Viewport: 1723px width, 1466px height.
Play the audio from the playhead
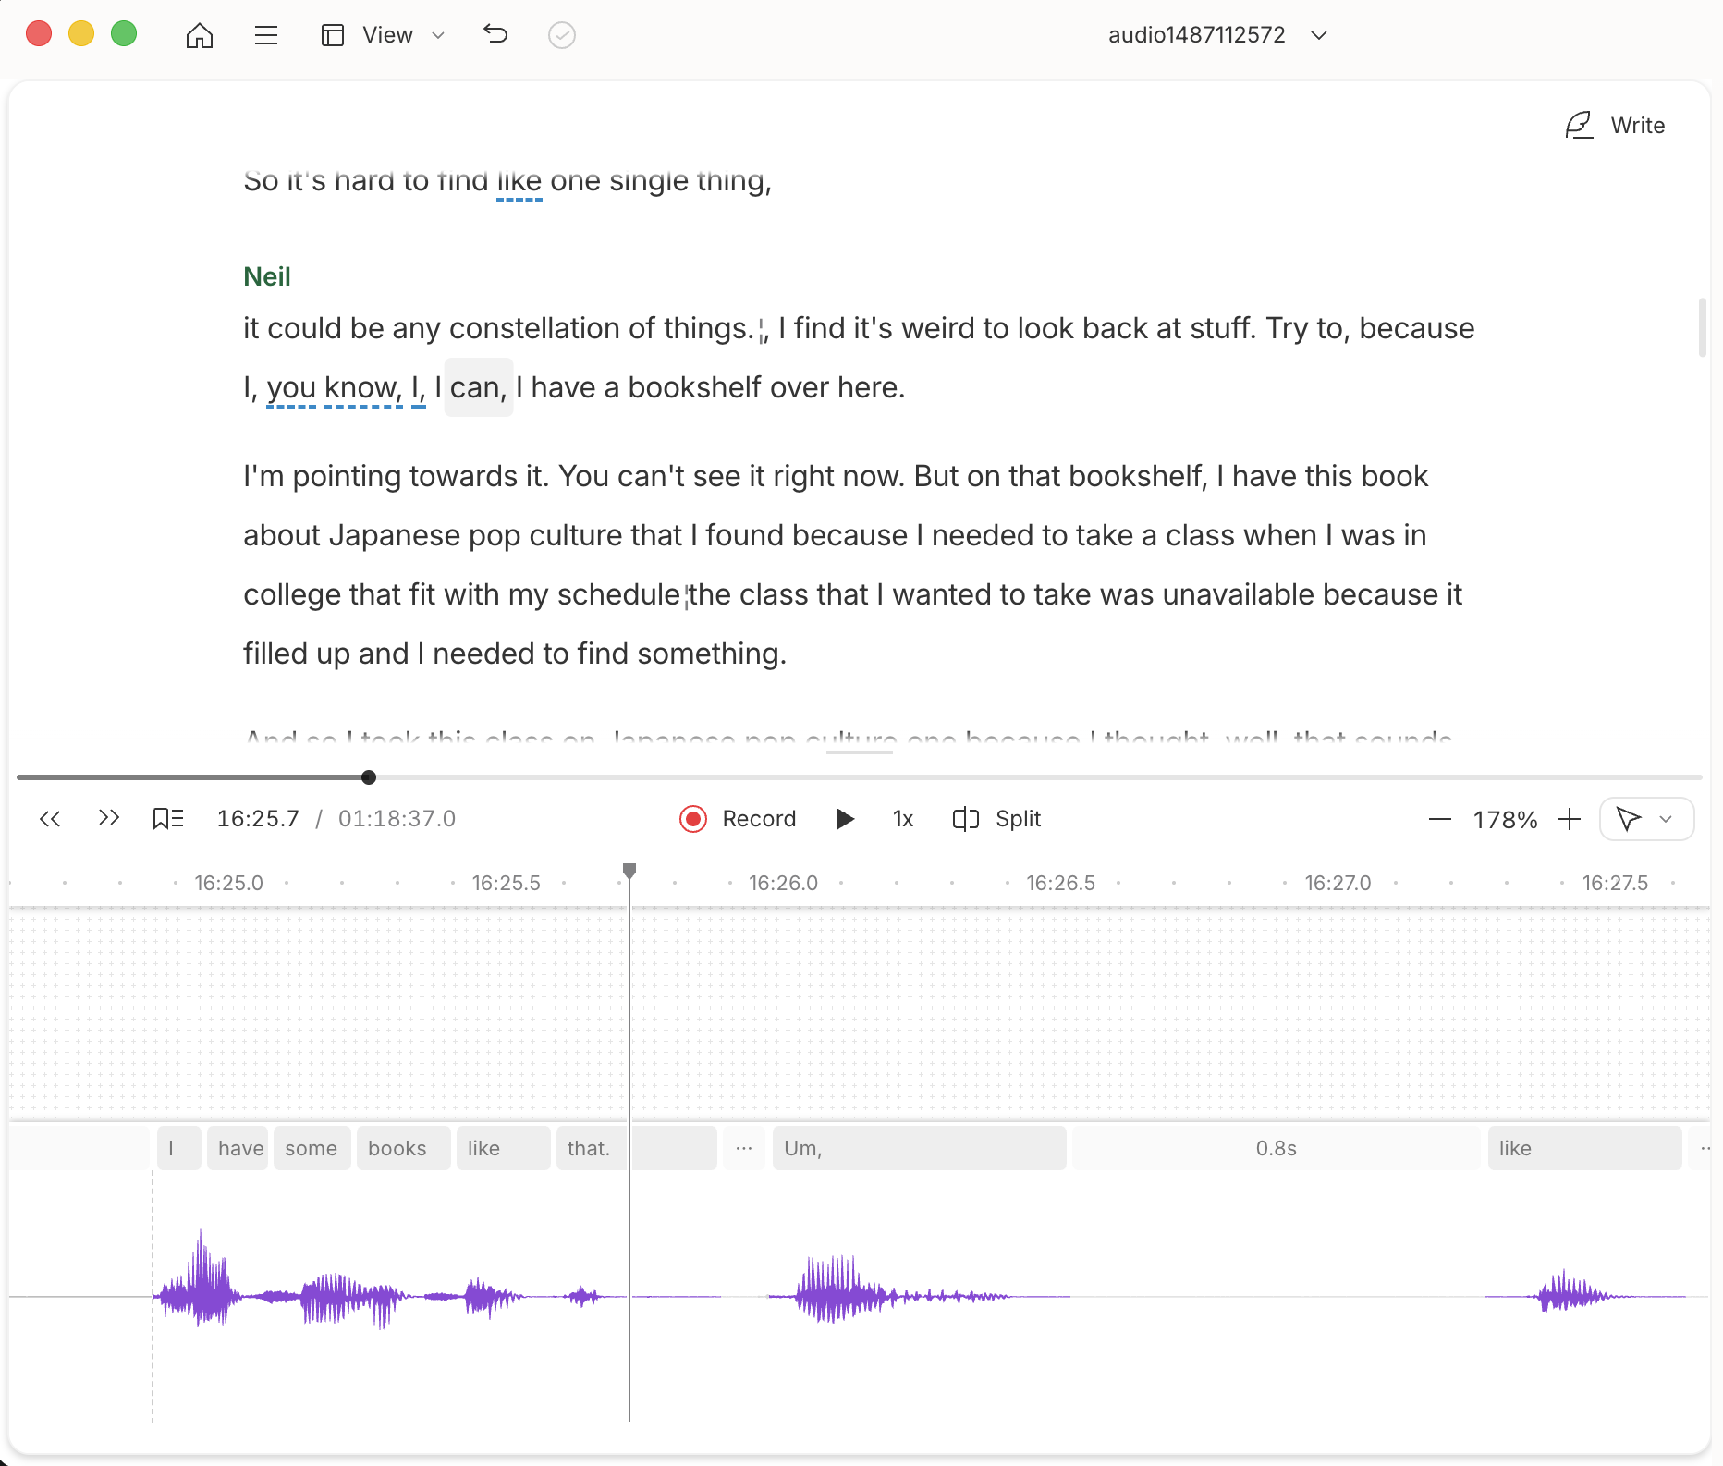(x=844, y=819)
